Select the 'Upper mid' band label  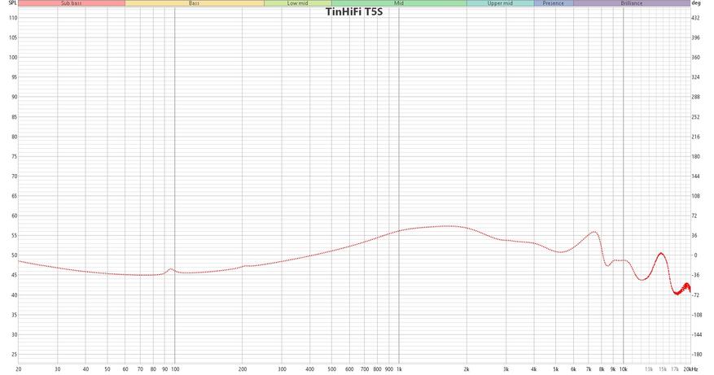click(500, 3)
